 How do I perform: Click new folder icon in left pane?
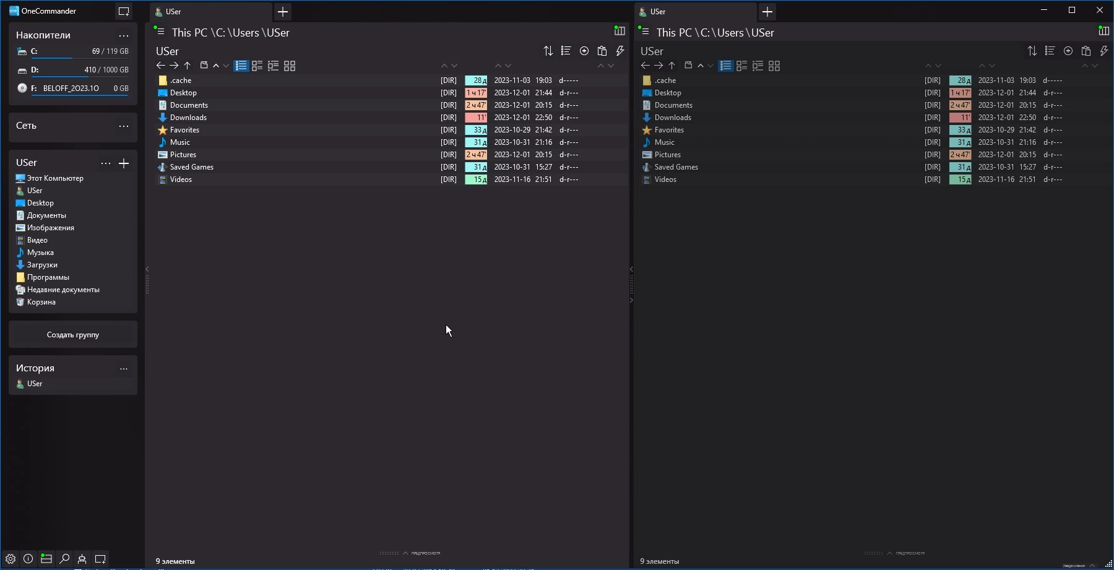coord(204,65)
